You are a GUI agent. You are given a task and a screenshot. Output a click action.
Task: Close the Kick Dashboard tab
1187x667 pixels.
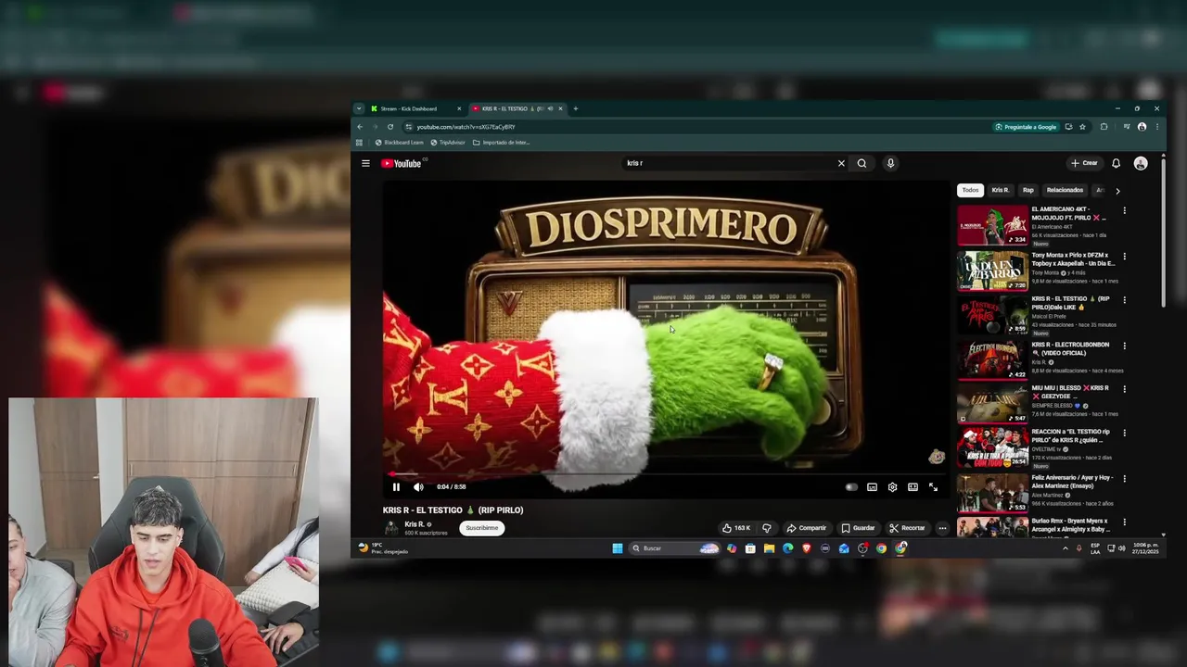tap(458, 108)
